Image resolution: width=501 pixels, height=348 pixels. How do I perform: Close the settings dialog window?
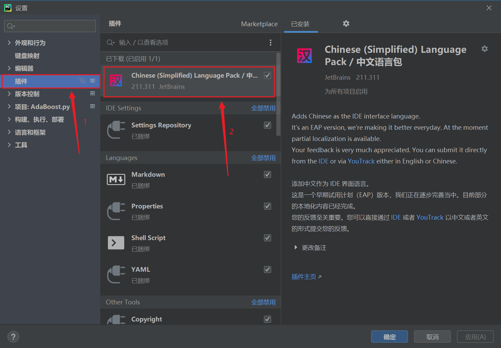(x=489, y=8)
